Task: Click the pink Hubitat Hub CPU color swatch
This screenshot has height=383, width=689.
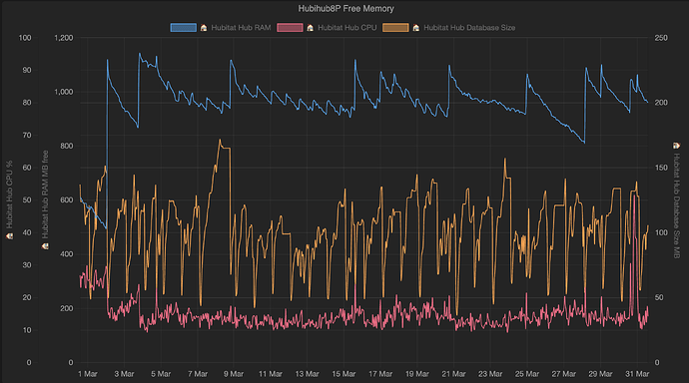Action: tap(290, 28)
